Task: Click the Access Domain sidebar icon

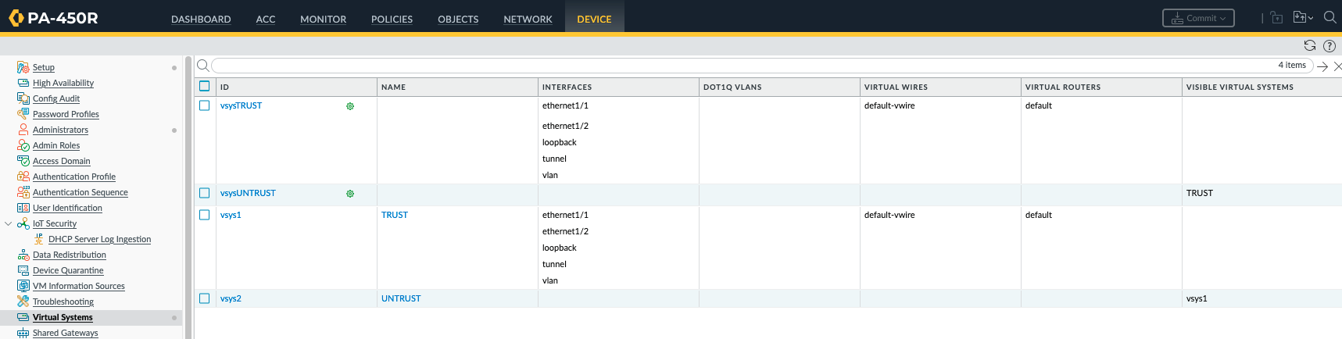Action: pyautogui.click(x=23, y=161)
